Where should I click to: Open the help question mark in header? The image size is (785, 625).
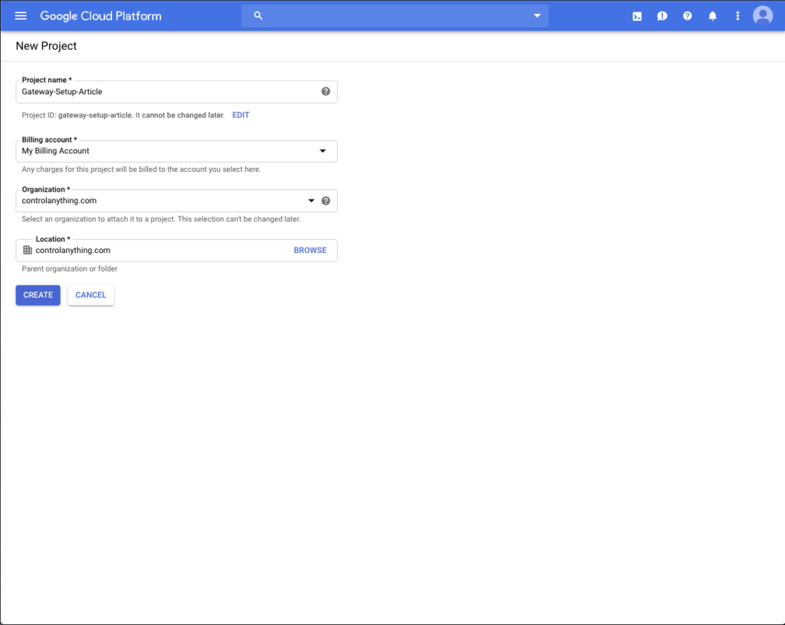pyautogui.click(x=688, y=16)
